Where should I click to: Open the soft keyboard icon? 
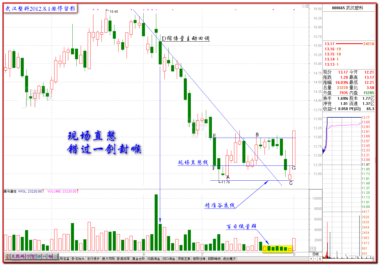[x=55, y=256]
